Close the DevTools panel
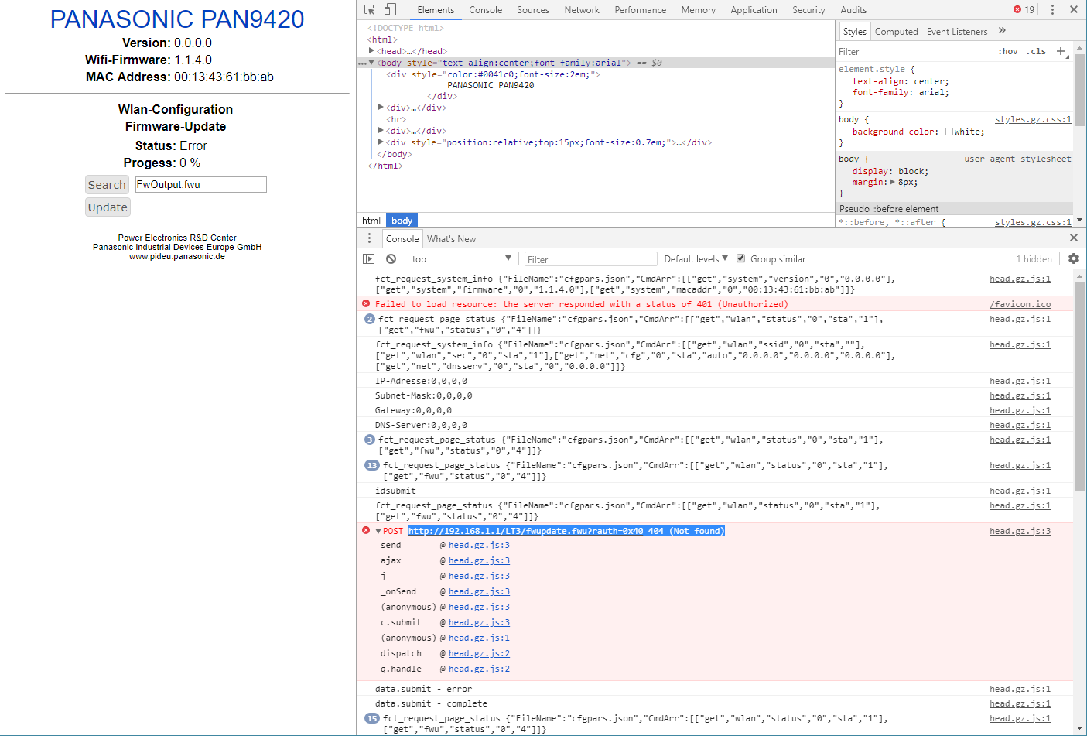This screenshot has width=1087, height=736. point(1074,10)
